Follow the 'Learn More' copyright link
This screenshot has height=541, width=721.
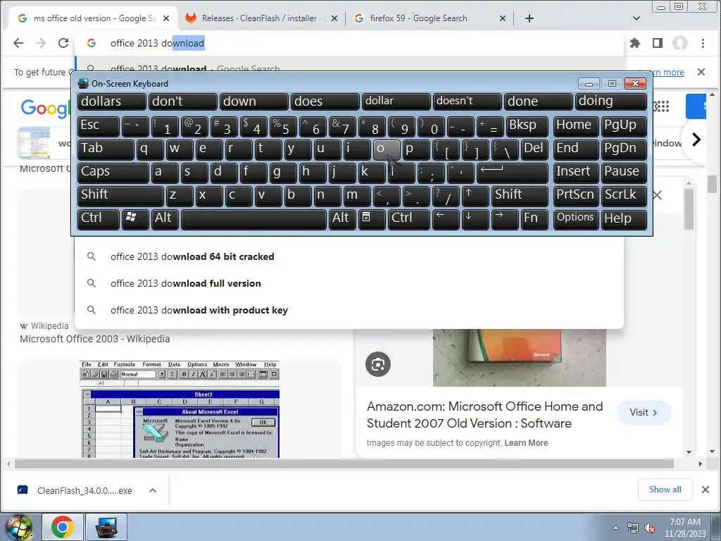click(526, 443)
